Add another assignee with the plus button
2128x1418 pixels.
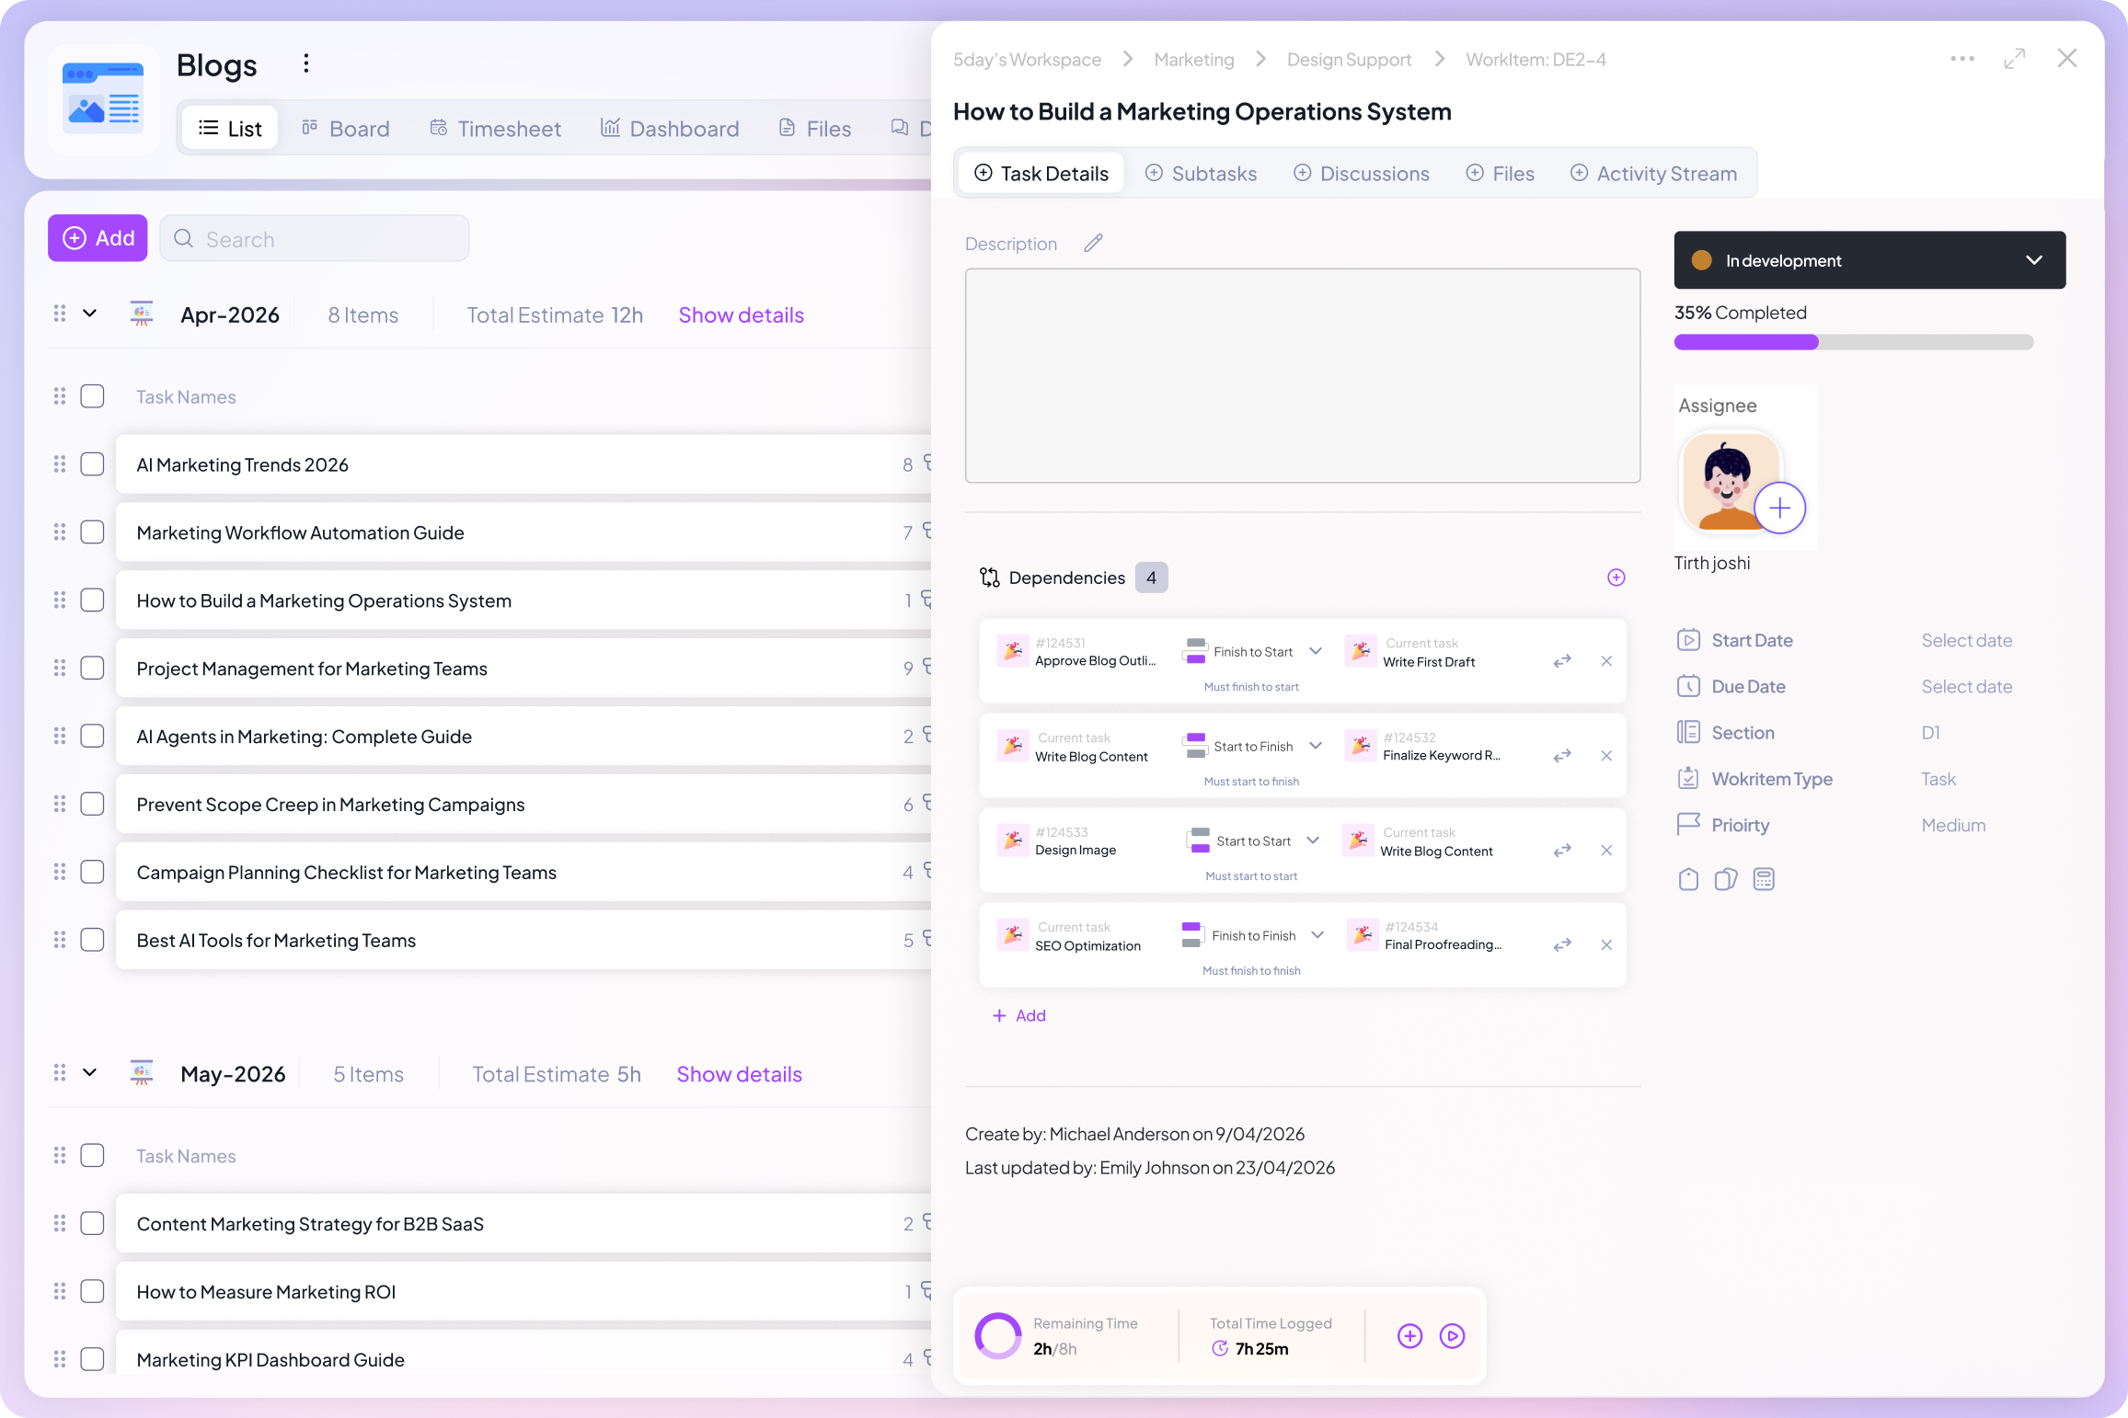pos(1780,508)
